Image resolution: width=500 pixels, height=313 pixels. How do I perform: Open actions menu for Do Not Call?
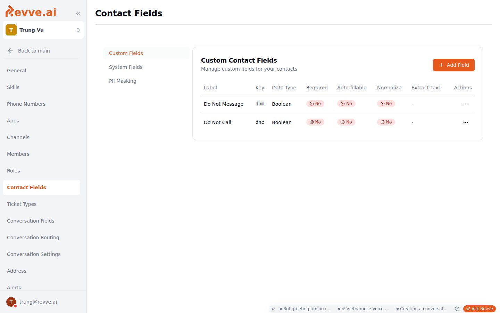click(466, 122)
